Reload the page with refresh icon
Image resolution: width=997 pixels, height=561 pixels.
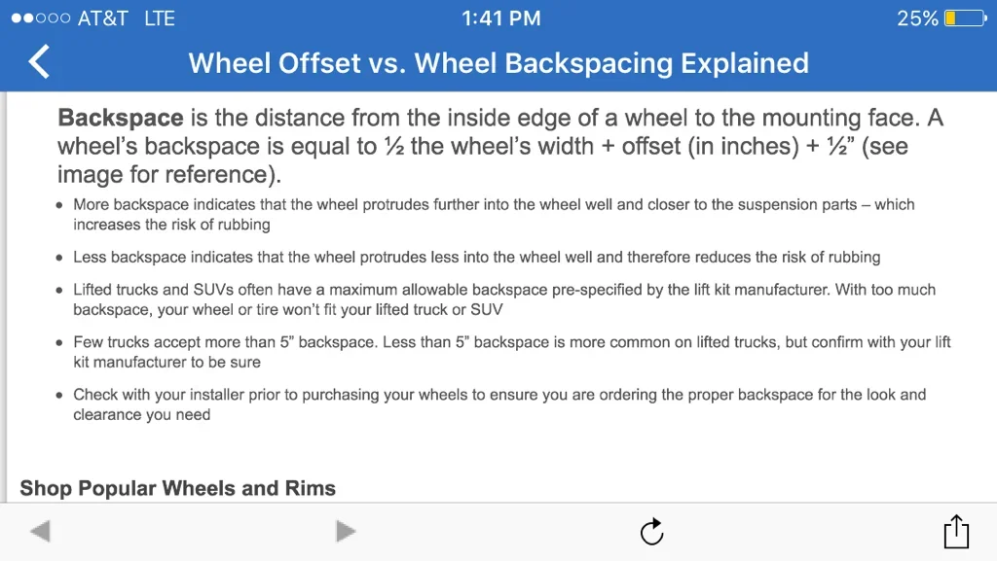(651, 532)
